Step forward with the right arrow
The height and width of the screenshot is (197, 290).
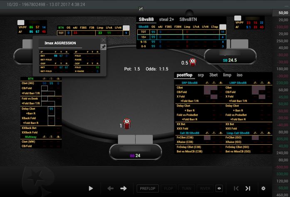tap(124, 188)
